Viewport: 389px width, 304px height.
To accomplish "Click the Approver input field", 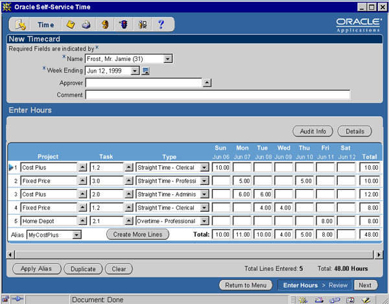I will [x=144, y=82].
